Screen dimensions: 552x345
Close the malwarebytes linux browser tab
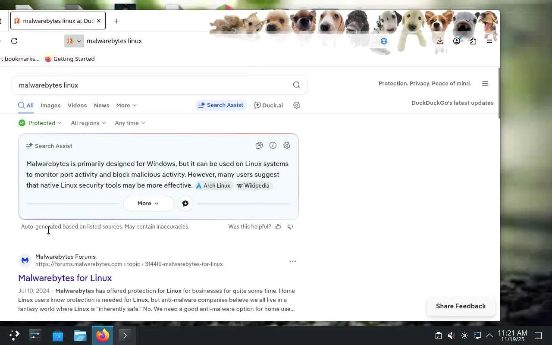[99, 21]
